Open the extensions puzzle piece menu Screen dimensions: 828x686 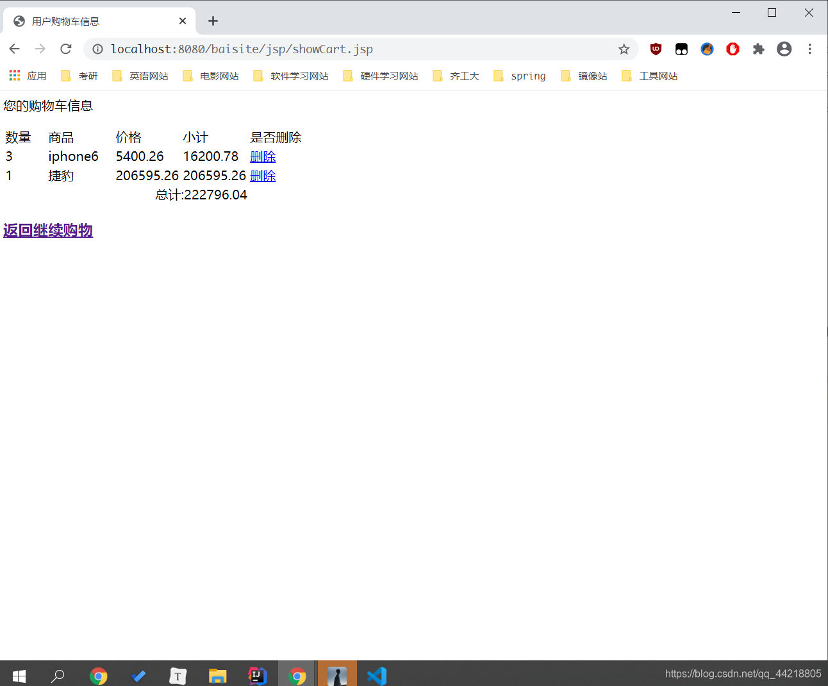[758, 49]
